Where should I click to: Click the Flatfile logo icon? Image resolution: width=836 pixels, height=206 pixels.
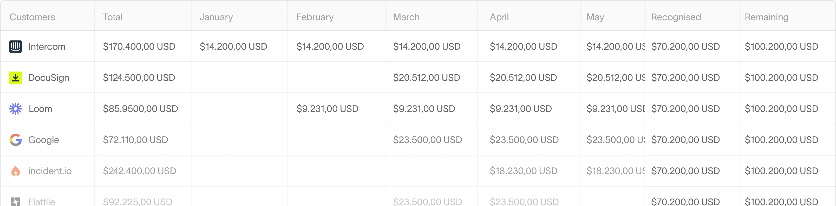[16, 201]
